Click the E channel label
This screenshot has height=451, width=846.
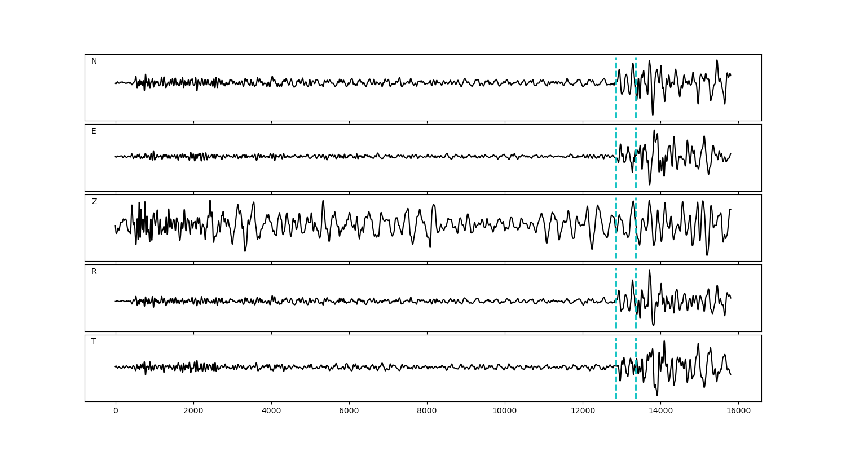94,131
